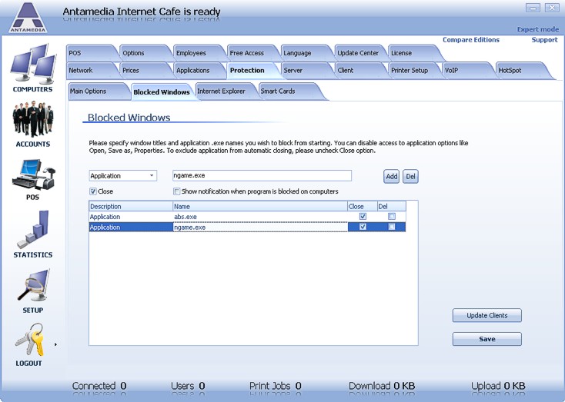Open the Employees tab
This screenshot has height=402, width=565.
click(198, 53)
